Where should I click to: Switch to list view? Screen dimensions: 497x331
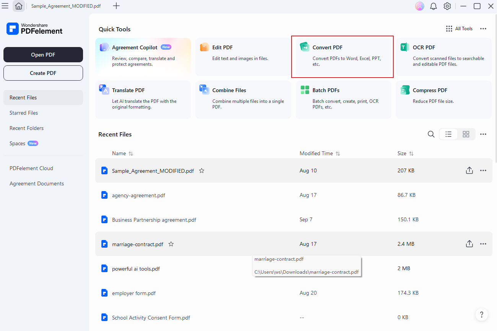448,134
